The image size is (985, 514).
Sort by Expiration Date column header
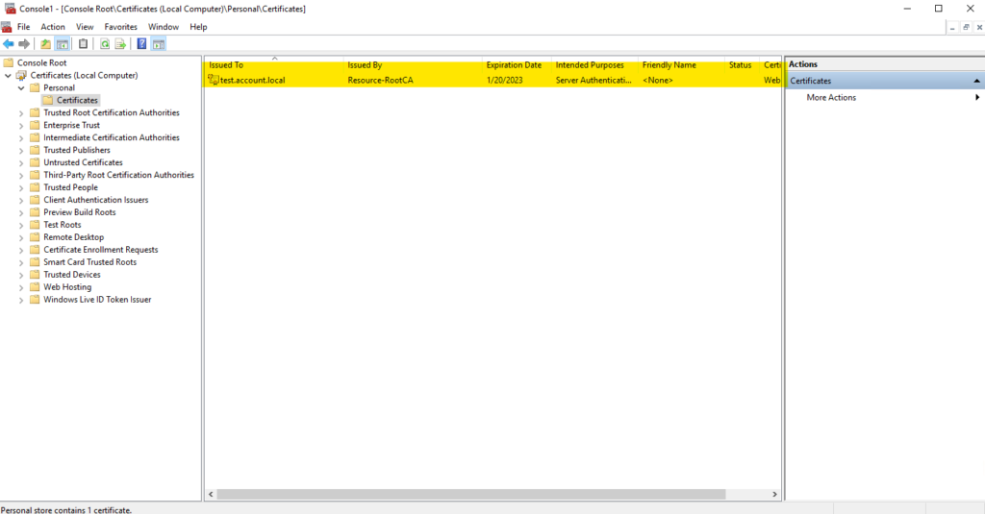click(514, 65)
